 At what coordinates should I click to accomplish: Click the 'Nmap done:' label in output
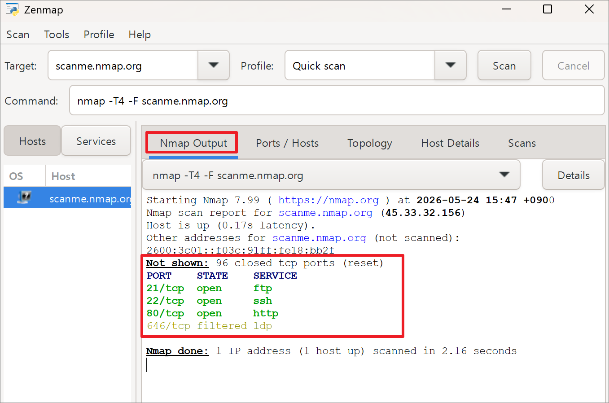coord(178,351)
